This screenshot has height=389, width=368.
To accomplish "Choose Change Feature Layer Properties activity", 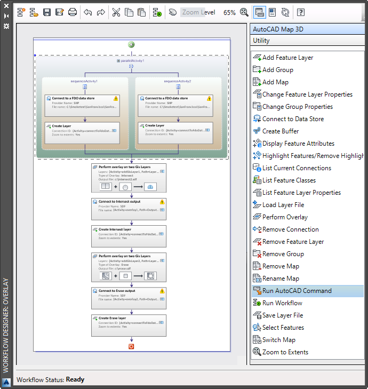I will point(308,94).
